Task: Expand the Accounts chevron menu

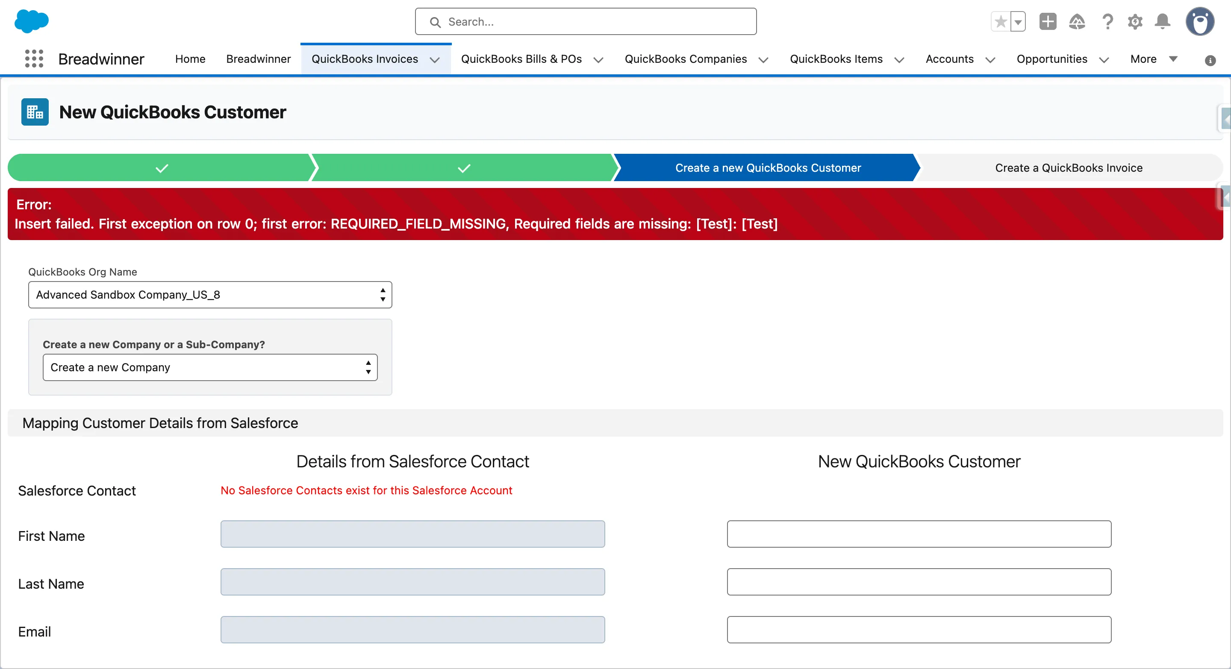Action: 990,60
